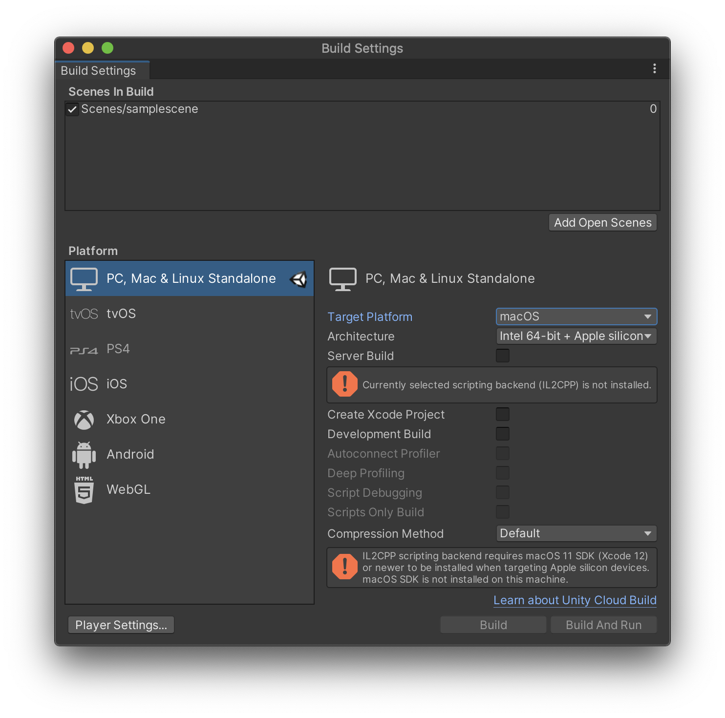Toggle Scripts Only Build checkbox
The height and width of the screenshot is (718, 725).
coord(503,512)
